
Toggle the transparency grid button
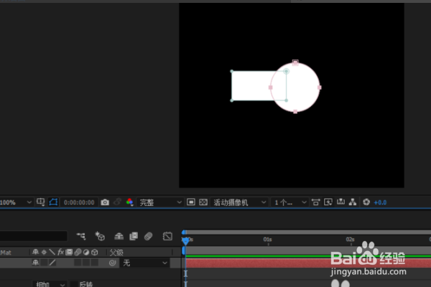point(203,202)
